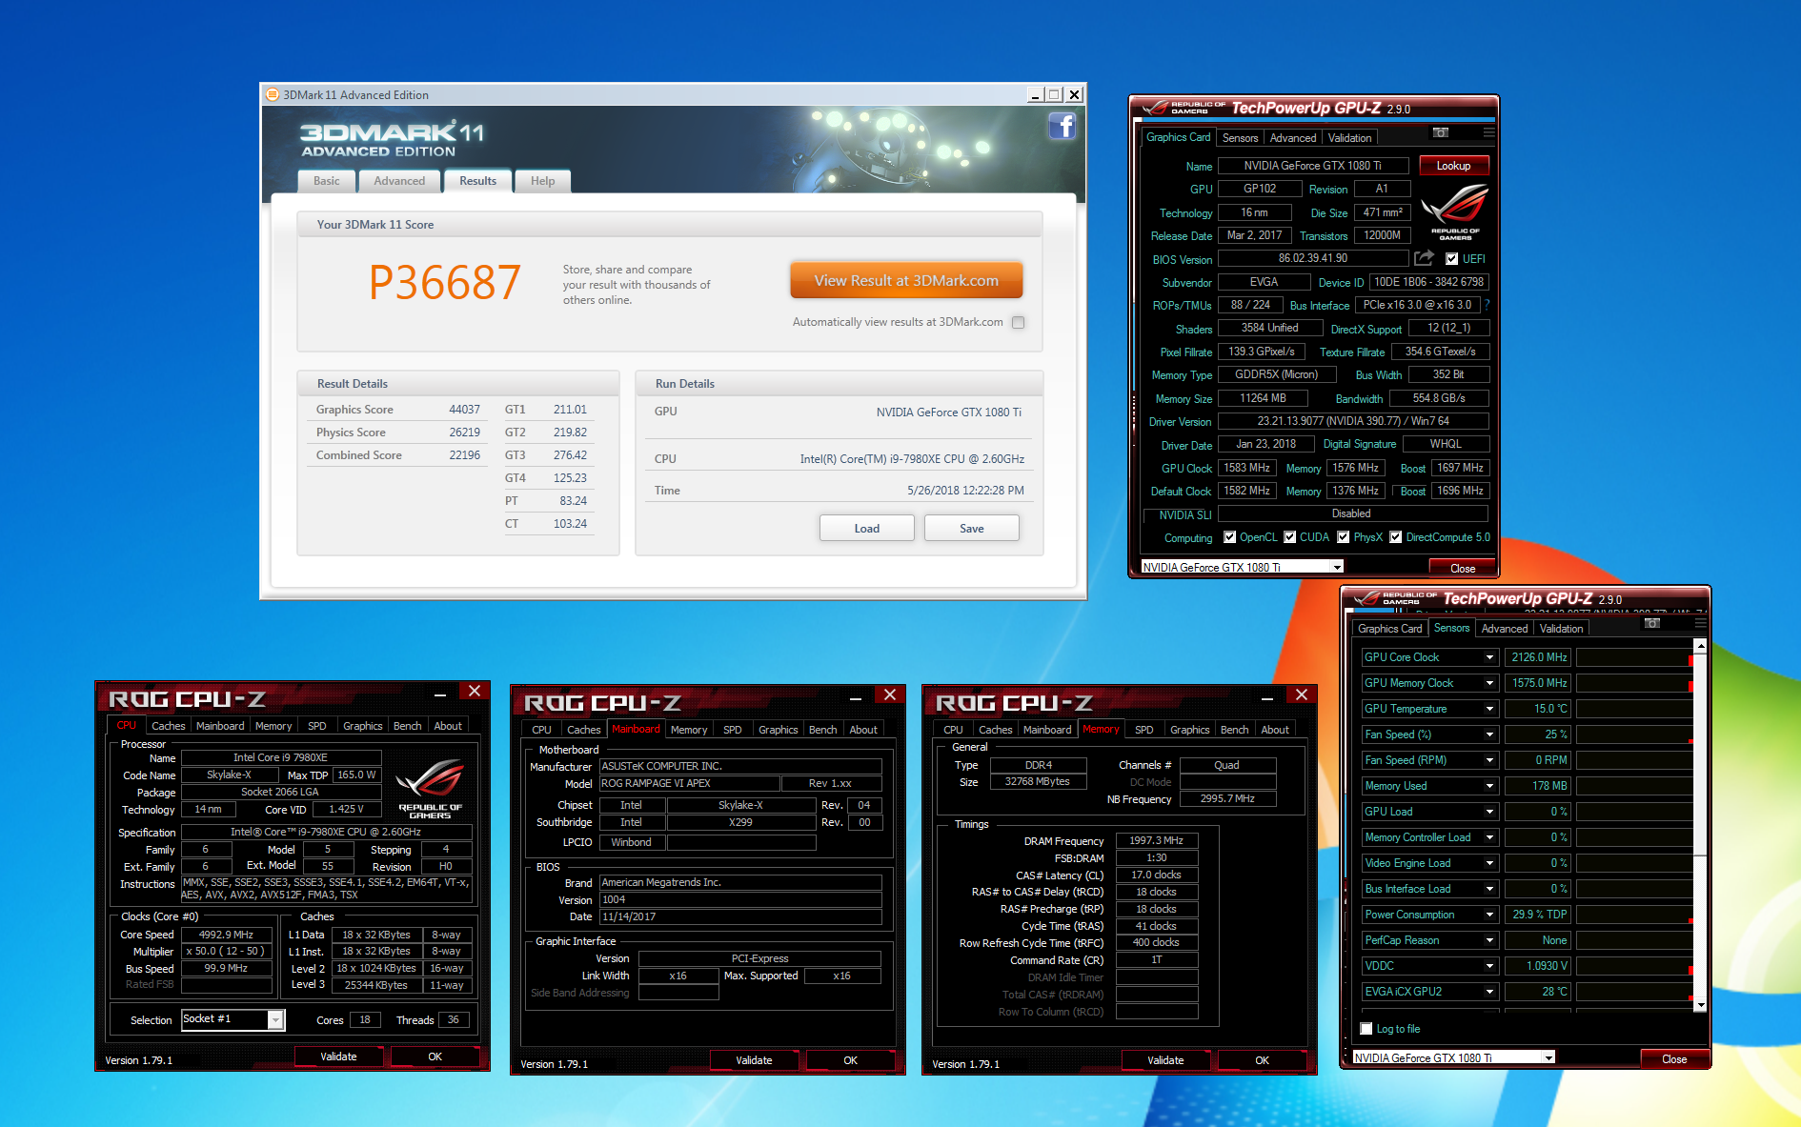Image resolution: width=1801 pixels, height=1127 pixels.
Task: Open the Socket #1 selection dropdown in CPU-Z
Action: pyautogui.click(x=275, y=1019)
